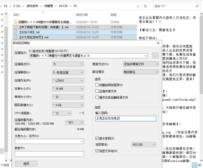Click DL in the breadcrumb path
This screenshot has height=168, width=203.
pos(6,6)
